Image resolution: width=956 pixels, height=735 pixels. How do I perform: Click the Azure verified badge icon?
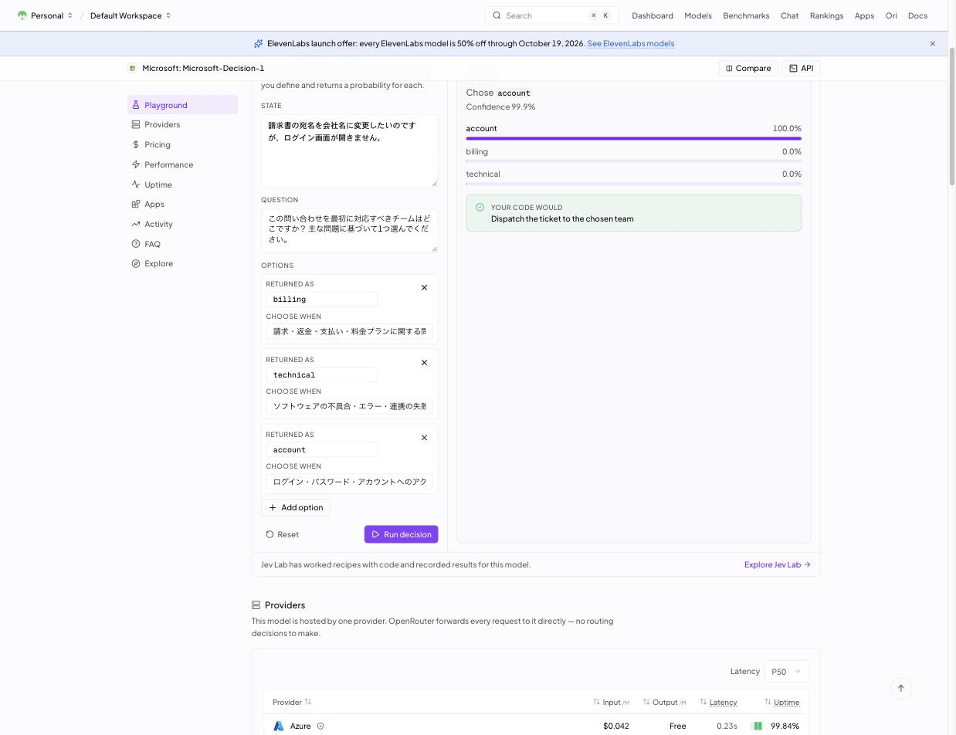[x=320, y=726]
